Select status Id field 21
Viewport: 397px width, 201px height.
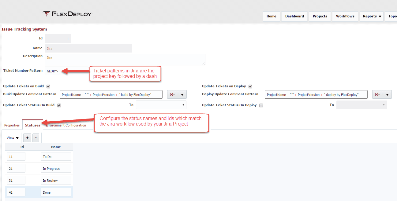[16, 168]
